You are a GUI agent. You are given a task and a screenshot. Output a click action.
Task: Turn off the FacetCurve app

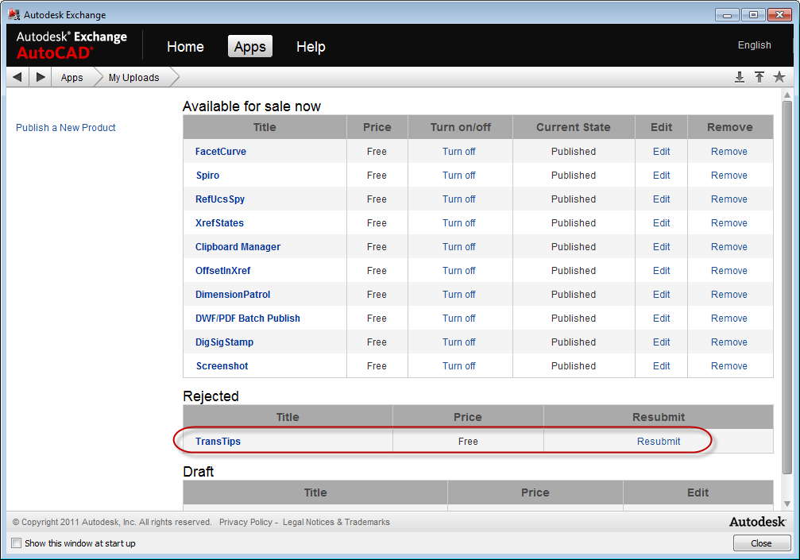coord(458,152)
